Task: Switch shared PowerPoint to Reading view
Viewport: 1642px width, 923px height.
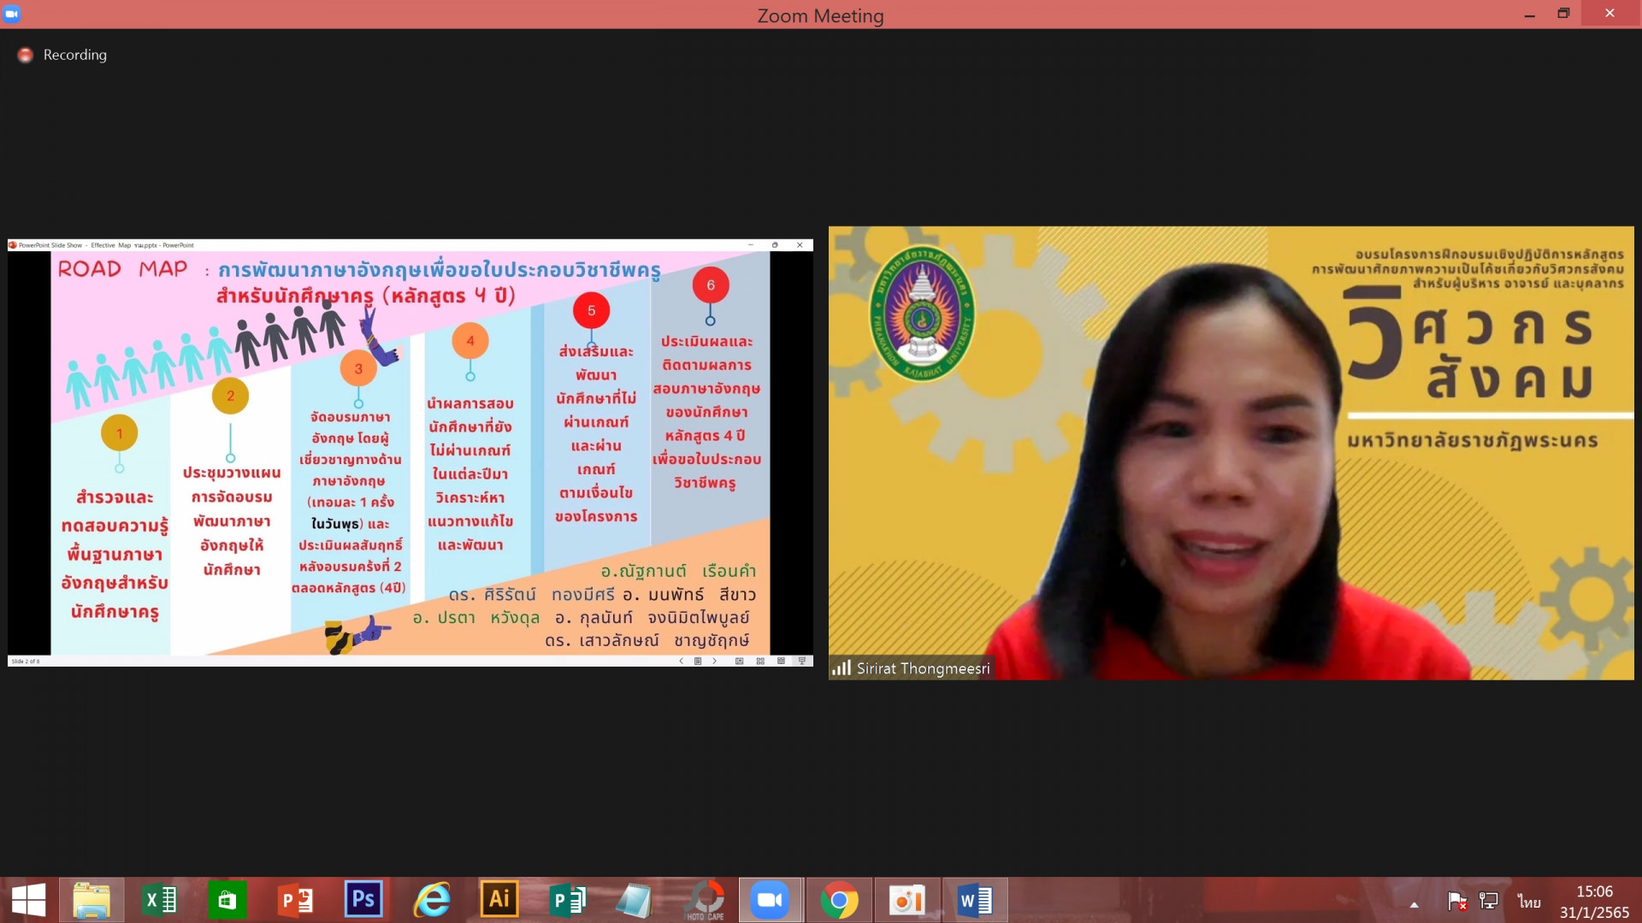Action: coord(781,661)
